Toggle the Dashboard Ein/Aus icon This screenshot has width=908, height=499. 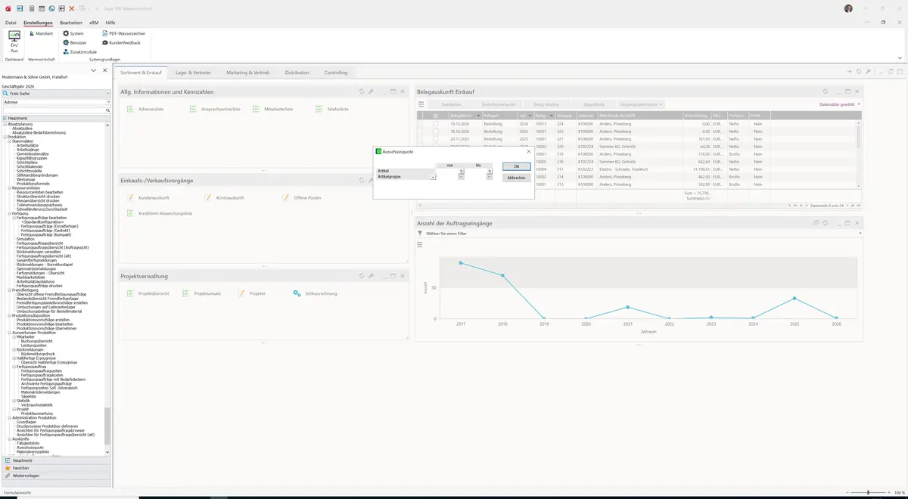click(x=14, y=39)
